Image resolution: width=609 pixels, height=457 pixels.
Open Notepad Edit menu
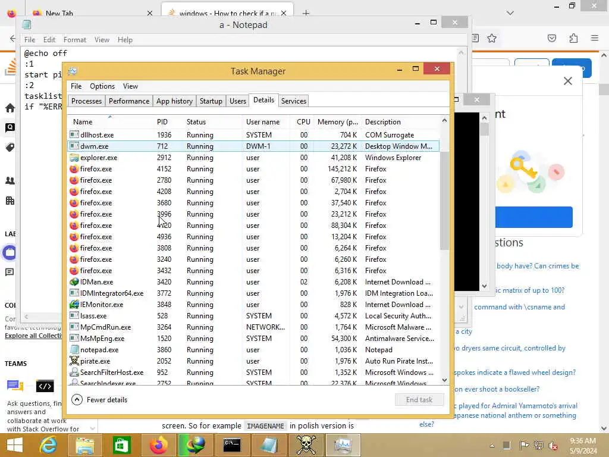tap(49, 40)
